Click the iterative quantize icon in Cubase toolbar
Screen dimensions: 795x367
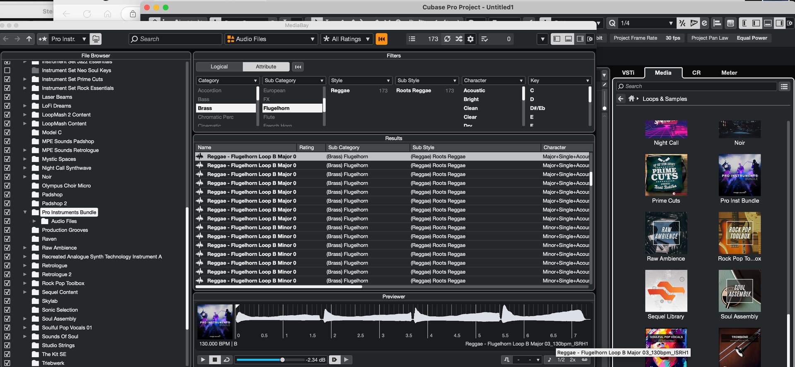(x=682, y=23)
